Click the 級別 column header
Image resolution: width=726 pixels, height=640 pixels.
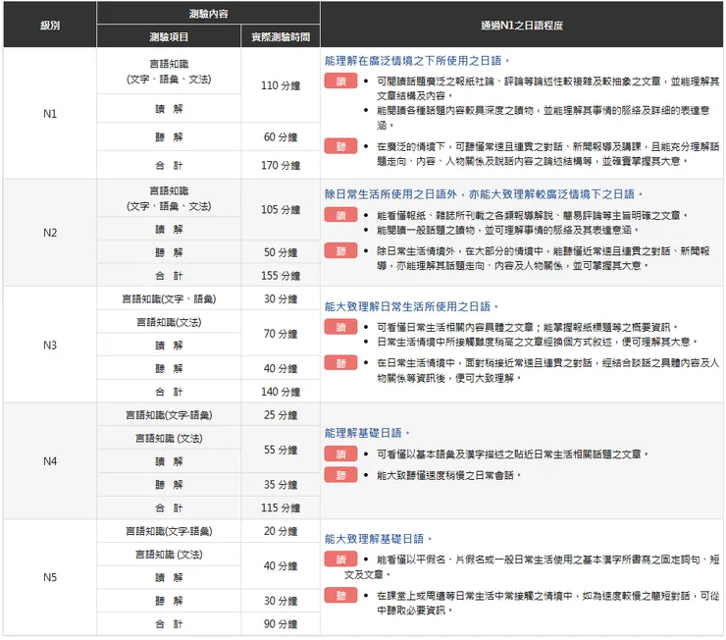pos(50,25)
